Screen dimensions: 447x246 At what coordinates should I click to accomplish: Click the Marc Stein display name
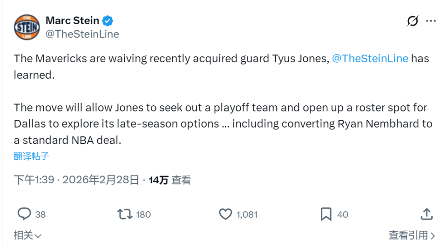[72, 21]
